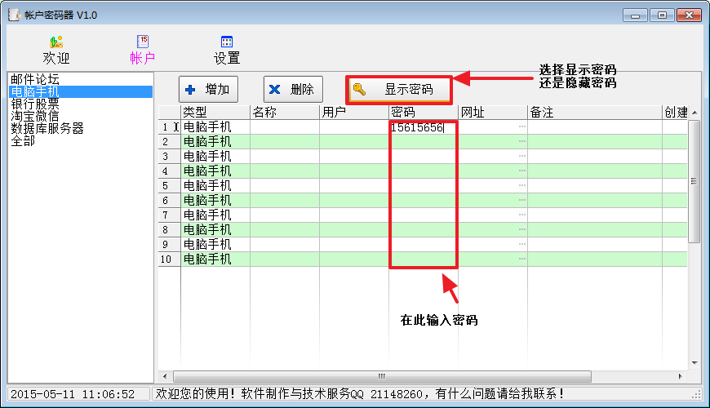
Task: Click the vertical scrollbar up arrow
Action: (x=694, y=113)
